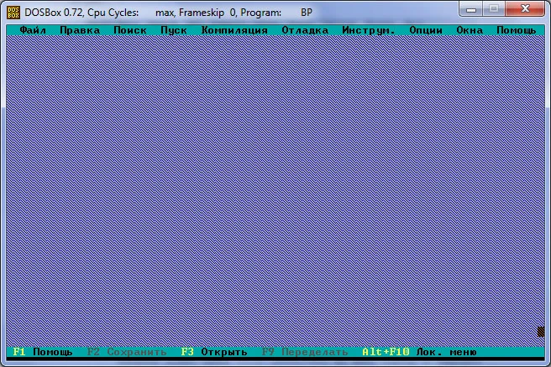Close the DOSBox window
Viewport: 551px width, 367px height.
tap(525, 9)
